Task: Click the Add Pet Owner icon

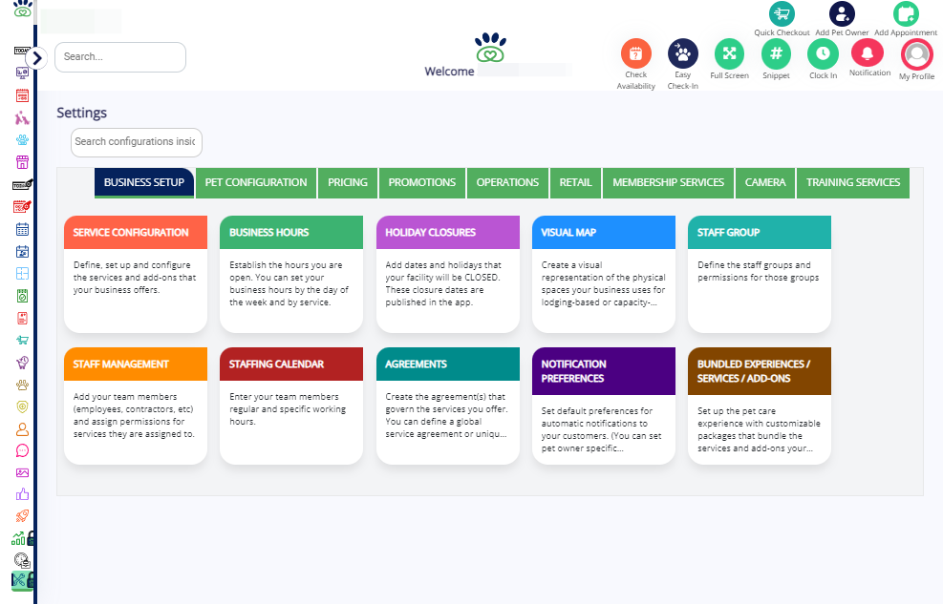Action: (x=842, y=13)
